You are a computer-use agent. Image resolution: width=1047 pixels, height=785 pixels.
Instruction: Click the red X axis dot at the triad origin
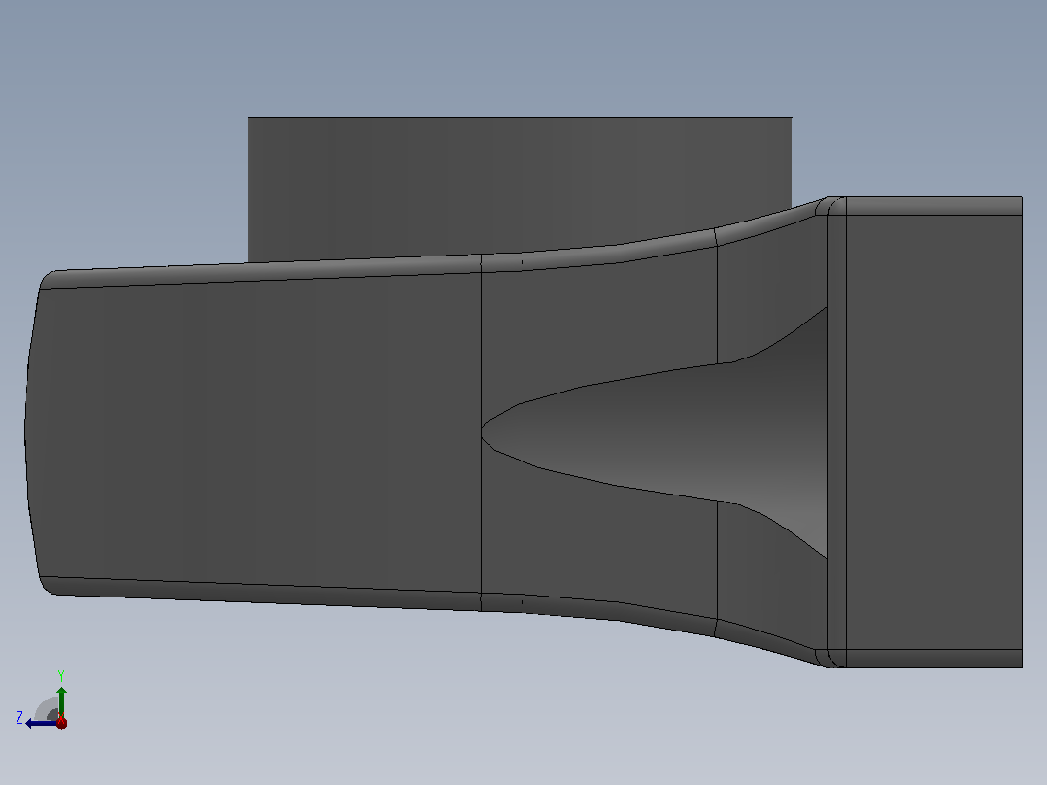[61, 722]
